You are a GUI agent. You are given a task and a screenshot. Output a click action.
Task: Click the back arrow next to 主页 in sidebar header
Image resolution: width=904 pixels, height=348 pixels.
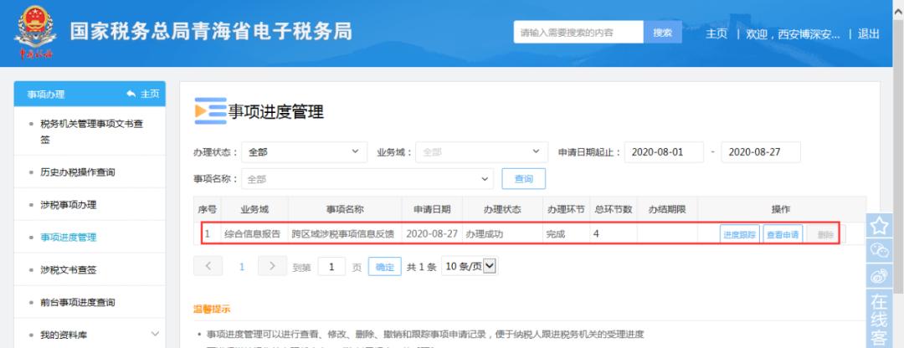(131, 94)
